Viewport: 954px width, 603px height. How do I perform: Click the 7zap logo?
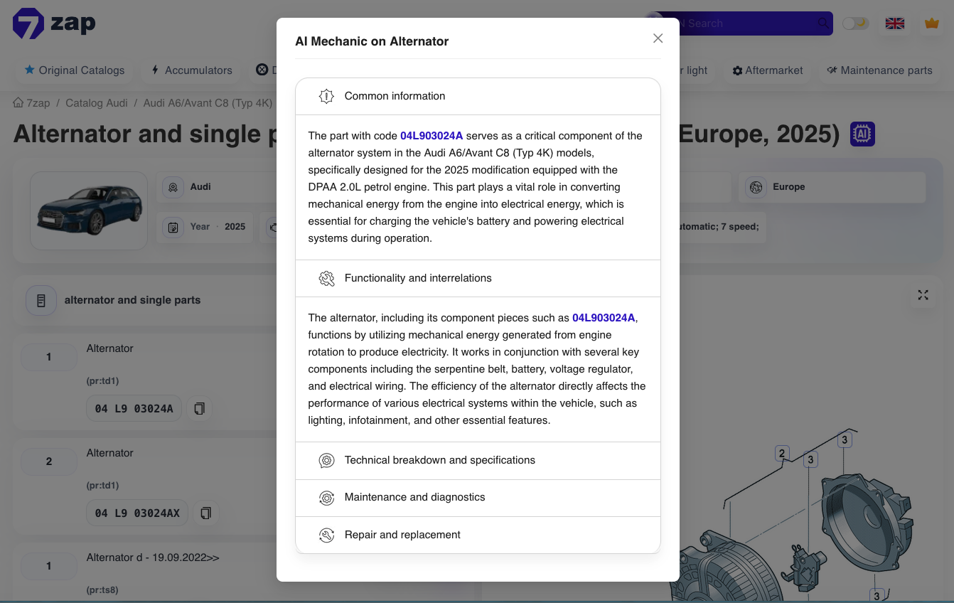pyautogui.click(x=54, y=23)
